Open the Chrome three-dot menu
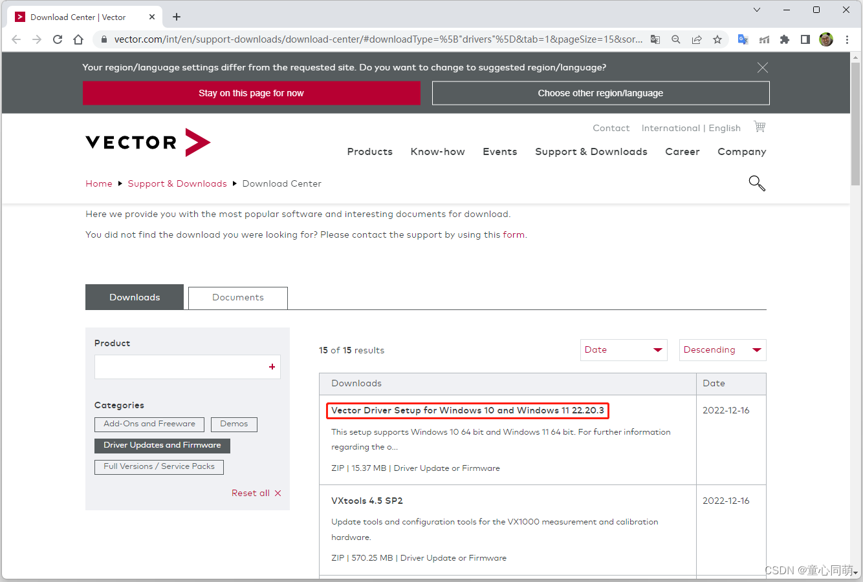This screenshot has height=582, width=863. [847, 39]
